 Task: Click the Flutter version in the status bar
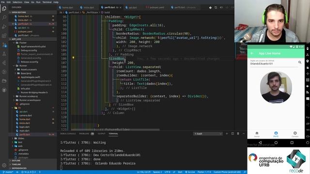point(204,172)
